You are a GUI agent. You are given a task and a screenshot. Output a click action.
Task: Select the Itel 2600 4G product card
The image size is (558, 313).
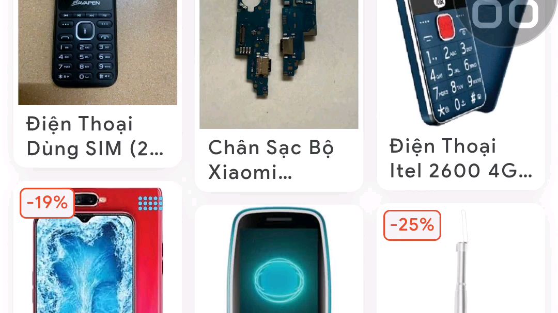click(460, 94)
